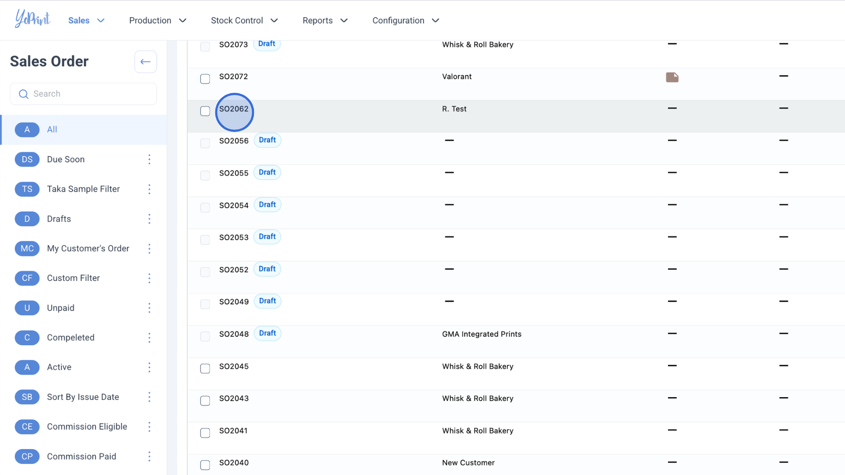Viewport: 845px width, 475px height.
Task: Click the note icon on SO2072 row
Action: point(672,77)
